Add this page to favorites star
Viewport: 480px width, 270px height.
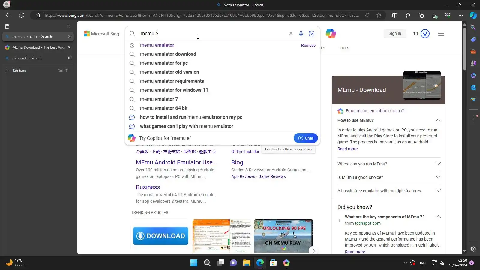point(379,15)
